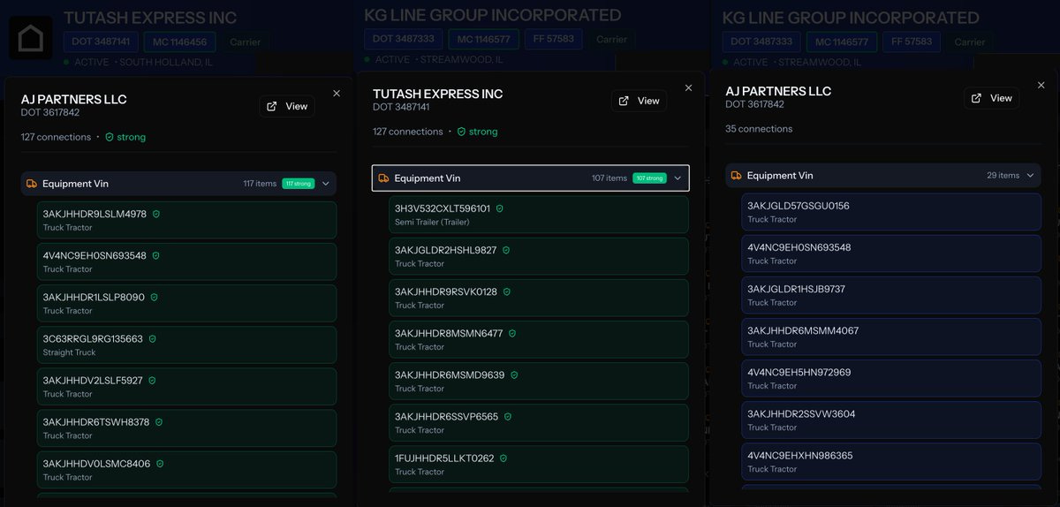Open View in AJ PARTNERS 35-connections panel
The height and width of the screenshot is (507, 1060).
point(991,98)
